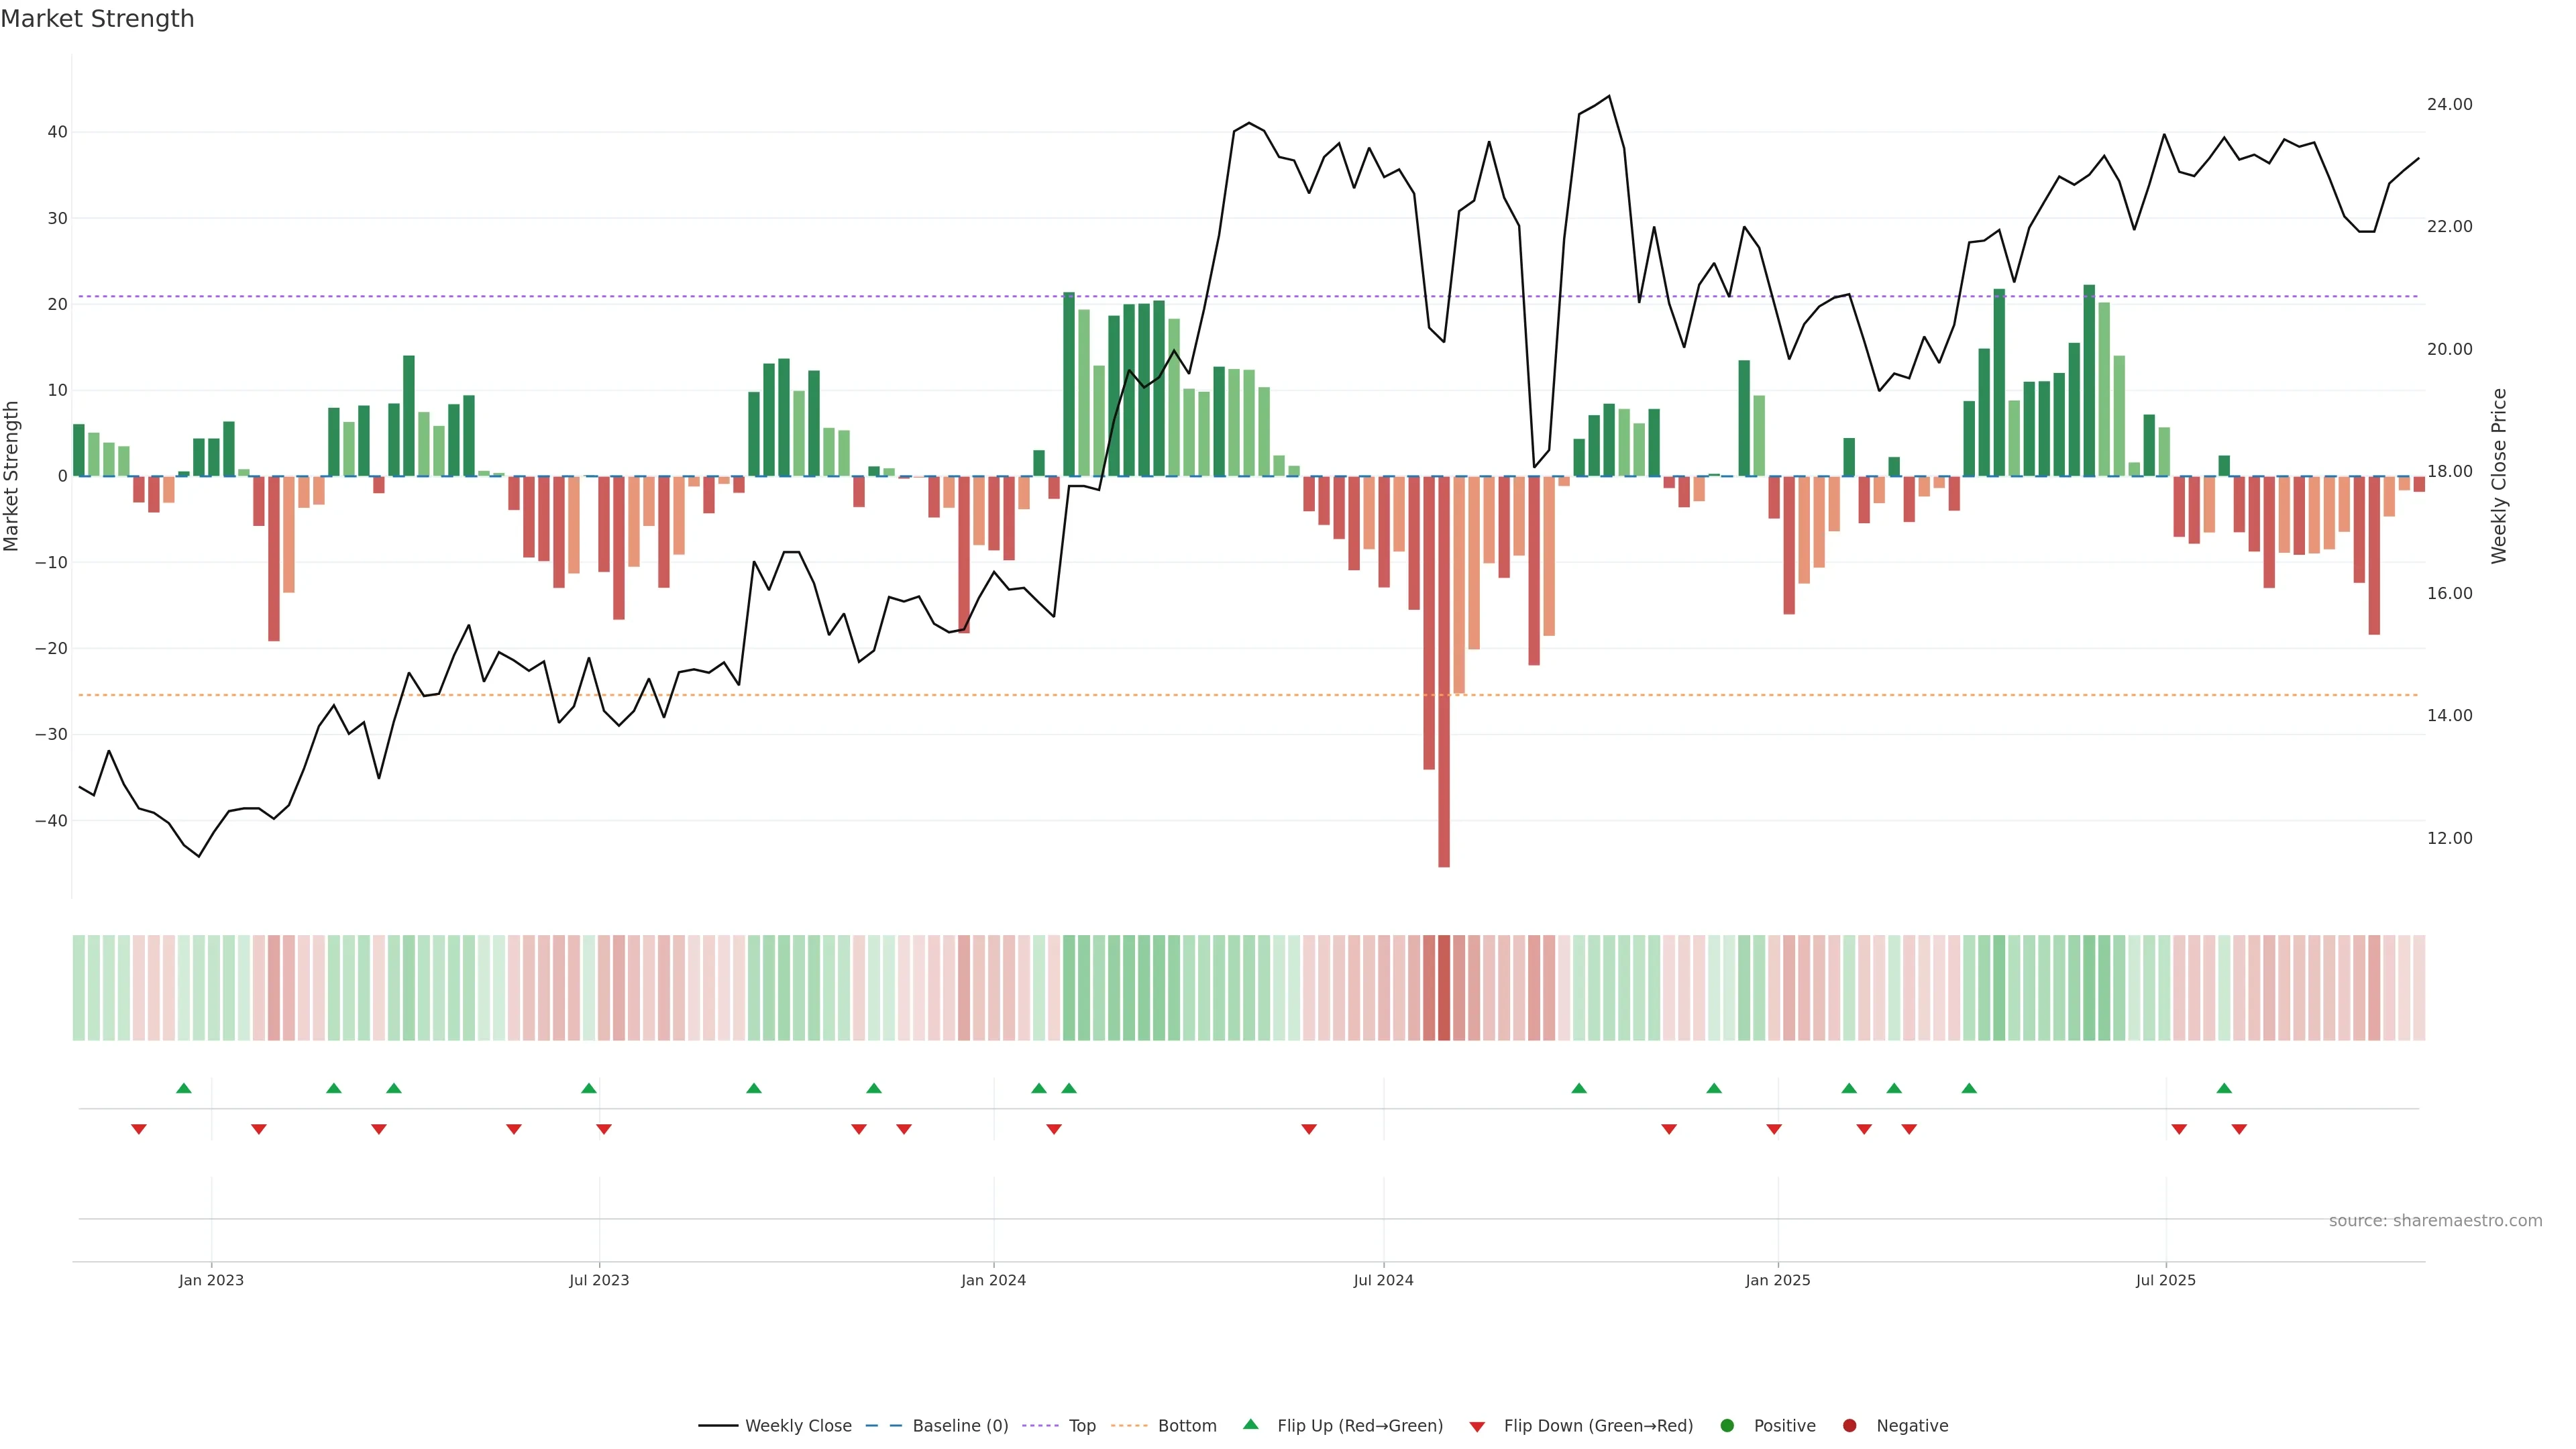Image resolution: width=2576 pixels, height=1449 pixels.
Task: Click source: sharemaestro.com text
Action: tap(2435, 1221)
